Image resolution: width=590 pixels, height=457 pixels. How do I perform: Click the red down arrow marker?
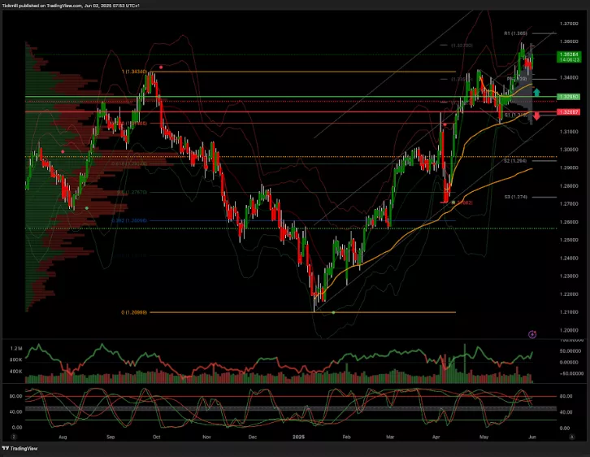[536, 116]
